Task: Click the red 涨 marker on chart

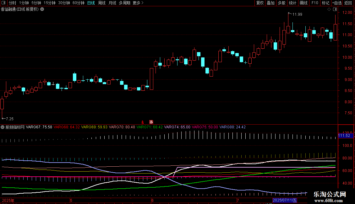Action: coord(151,122)
